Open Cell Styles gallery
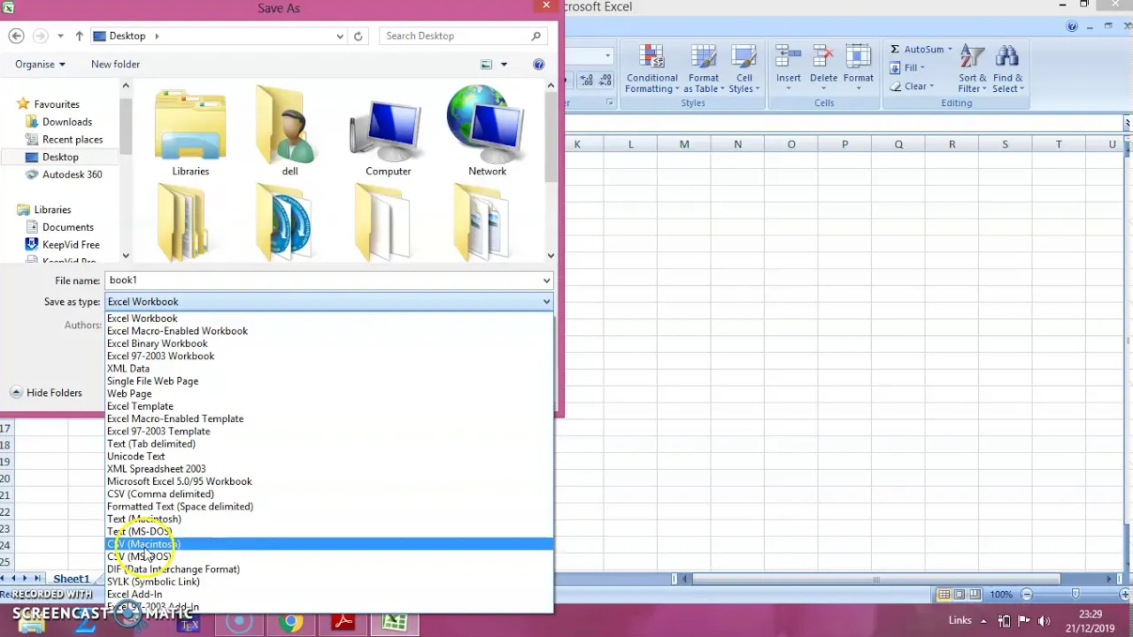This screenshot has height=637, width=1133. click(744, 69)
